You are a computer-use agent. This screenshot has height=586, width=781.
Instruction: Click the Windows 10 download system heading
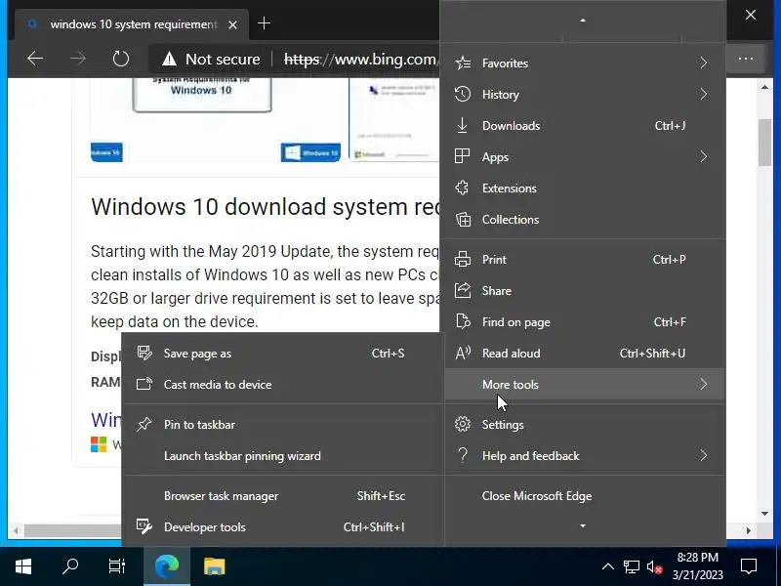(x=265, y=206)
